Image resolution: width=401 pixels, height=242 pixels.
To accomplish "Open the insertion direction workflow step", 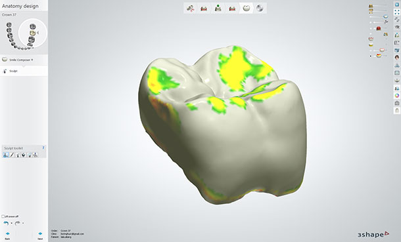I will (x=218, y=8).
